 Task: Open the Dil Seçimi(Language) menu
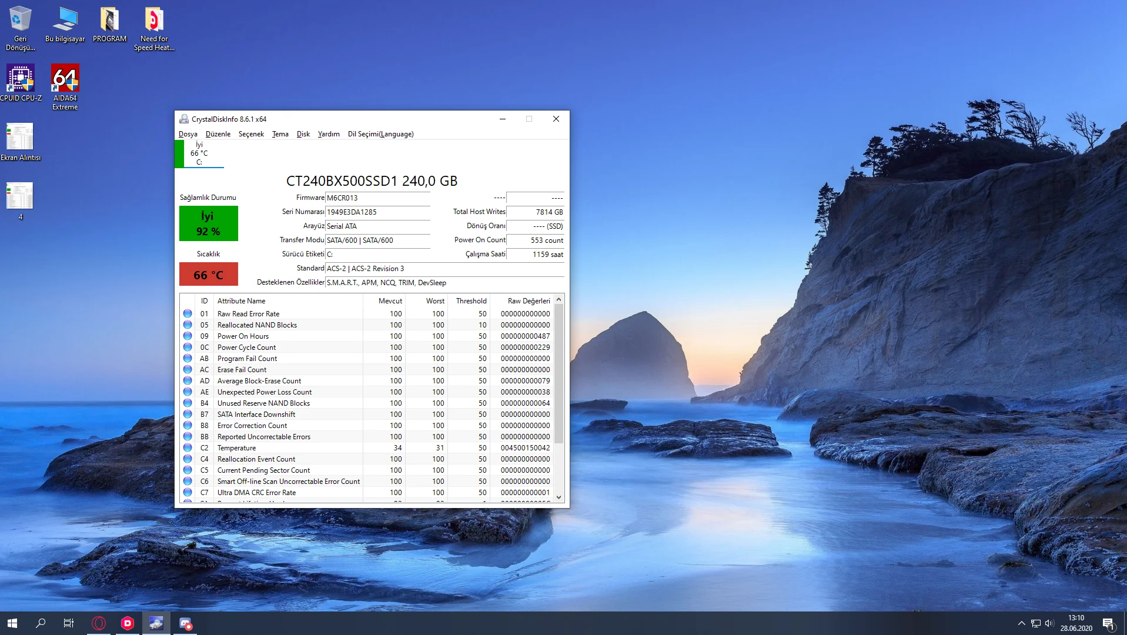point(380,134)
